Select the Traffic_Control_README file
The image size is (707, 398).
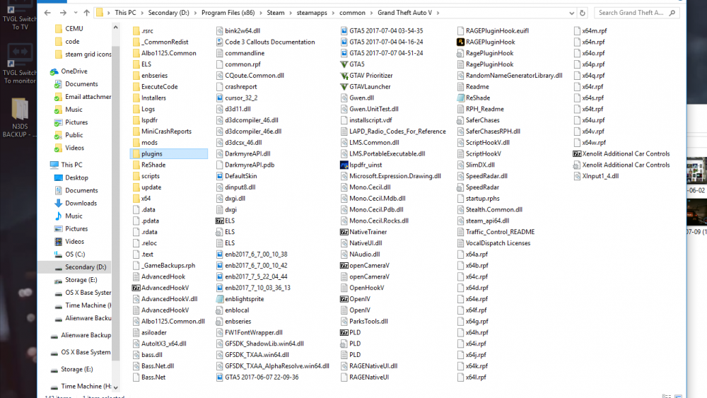click(x=496, y=232)
